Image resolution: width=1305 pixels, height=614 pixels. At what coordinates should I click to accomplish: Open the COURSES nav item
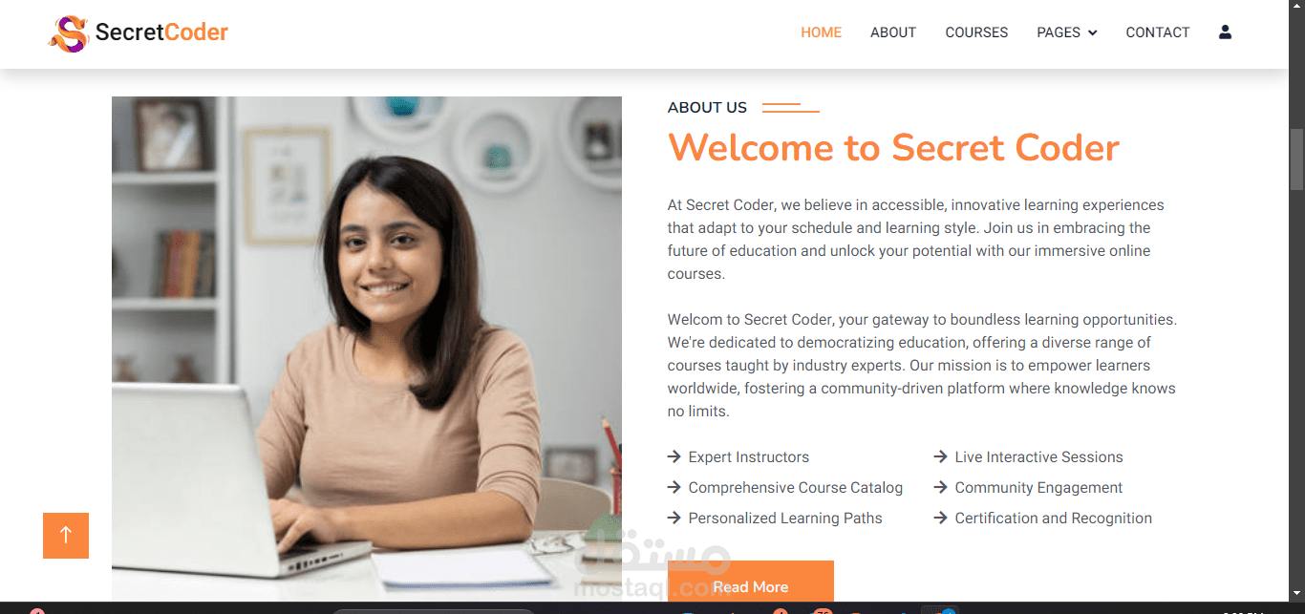976,32
